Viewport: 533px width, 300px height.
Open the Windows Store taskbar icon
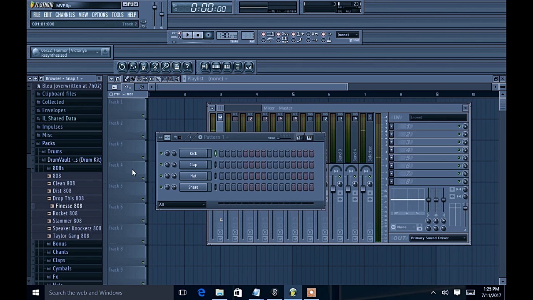click(238, 292)
